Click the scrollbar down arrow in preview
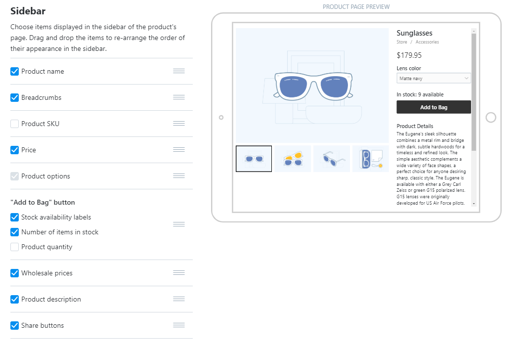 (x=474, y=204)
